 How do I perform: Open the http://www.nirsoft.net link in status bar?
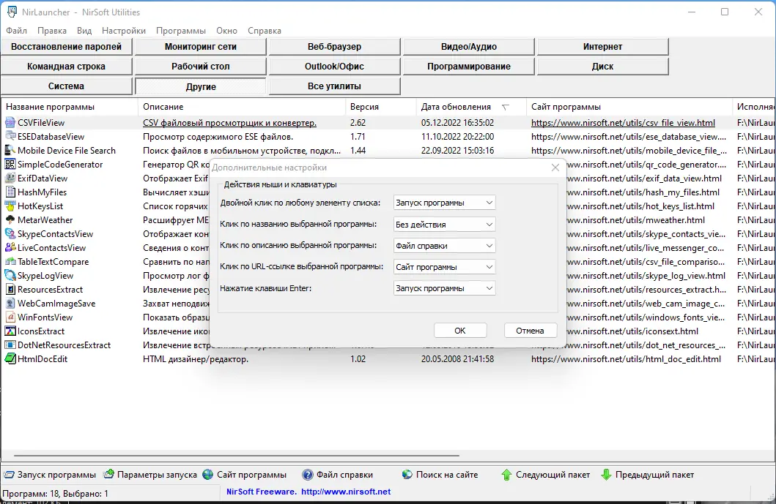click(x=346, y=492)
